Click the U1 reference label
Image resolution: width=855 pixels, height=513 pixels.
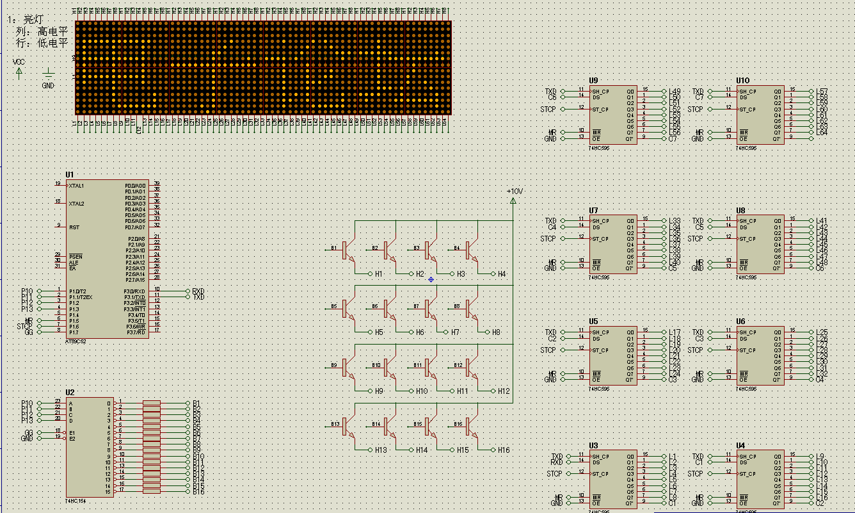[70, 175]
